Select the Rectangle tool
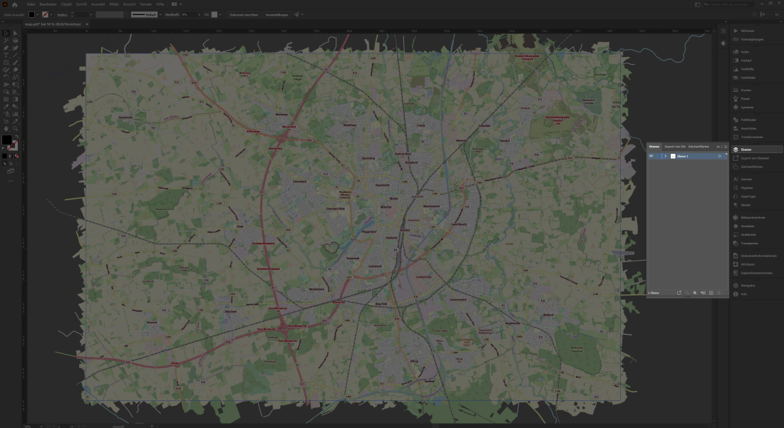The height and width of the screenshot is (428, 784). (6, 62)
